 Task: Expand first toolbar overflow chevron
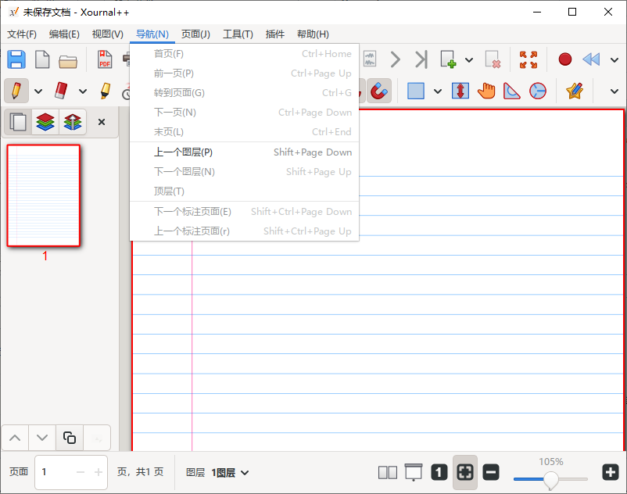click(x=614, y=60)
